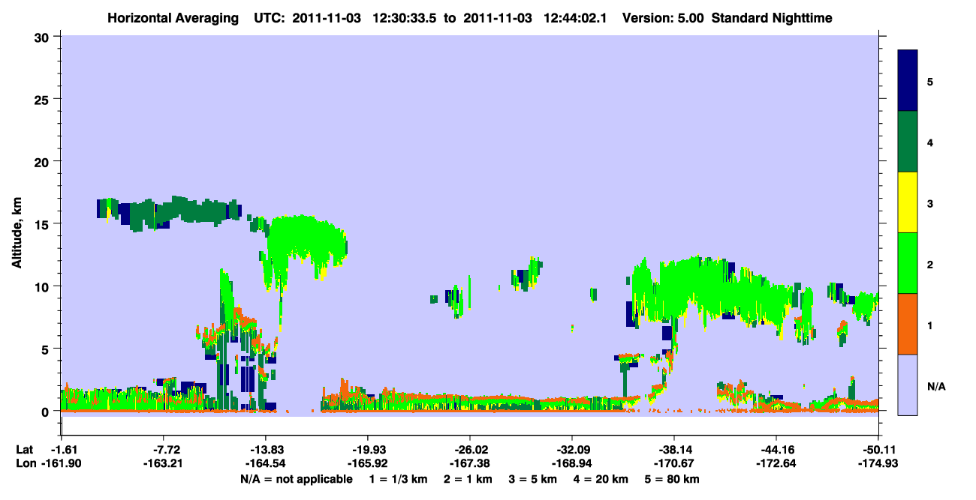Image resolution: width=976 pixels, height=500 pixels.
Task: Click longitude value -167.38
Action: point(469,463)
